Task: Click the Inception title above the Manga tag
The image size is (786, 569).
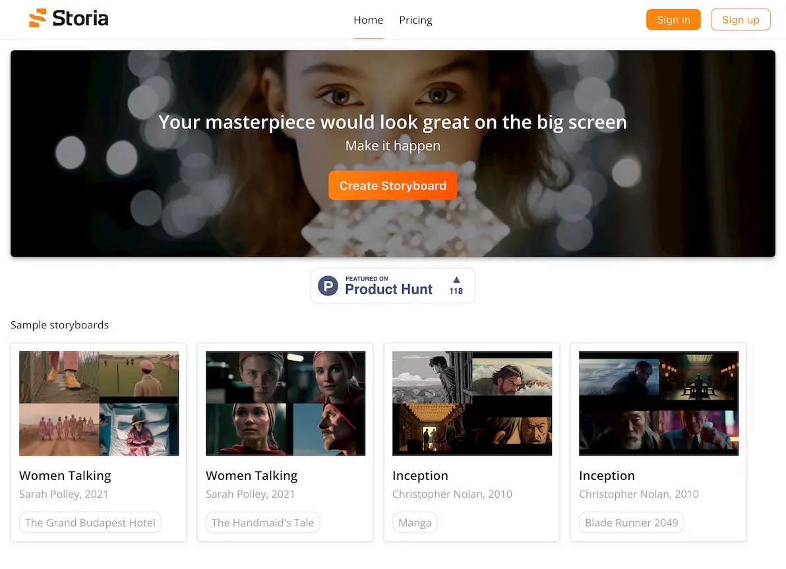Action: 420,475
